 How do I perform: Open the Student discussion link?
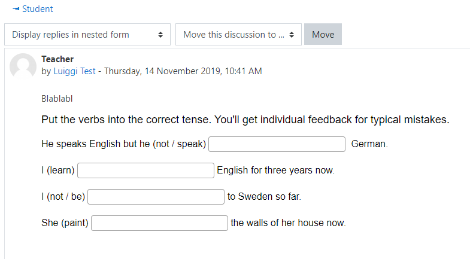[x=38, y=9]
